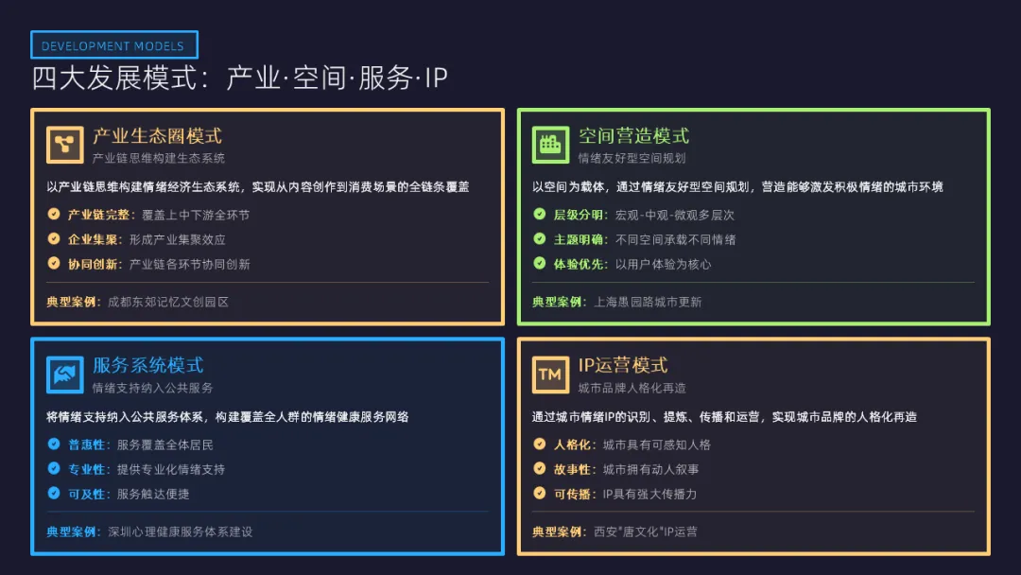Click the checkmark beside 人格化
This screenshot has height=575, width=1021.
pos(540,444)
